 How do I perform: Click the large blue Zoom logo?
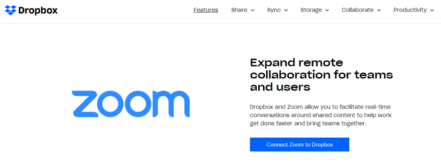coord(131,104)
